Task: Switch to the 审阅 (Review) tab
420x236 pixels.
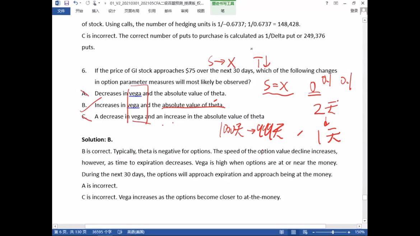Action: click(x=184, y=11)
